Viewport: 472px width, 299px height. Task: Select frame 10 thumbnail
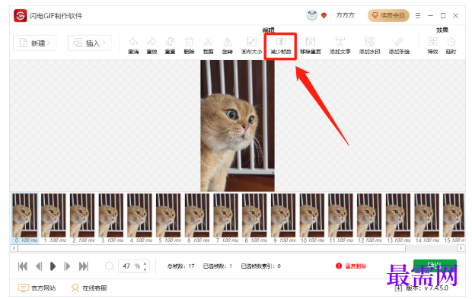click(312, 215)
